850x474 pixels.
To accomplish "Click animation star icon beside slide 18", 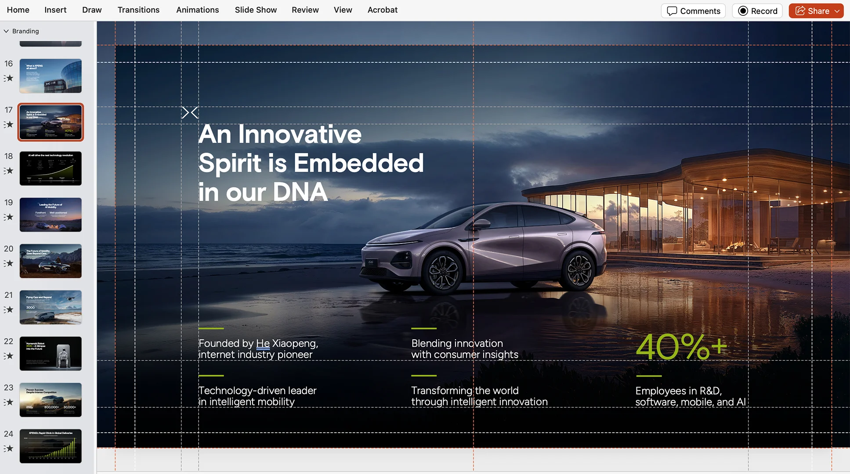I will pyautogui.click(x=9, y=171).
